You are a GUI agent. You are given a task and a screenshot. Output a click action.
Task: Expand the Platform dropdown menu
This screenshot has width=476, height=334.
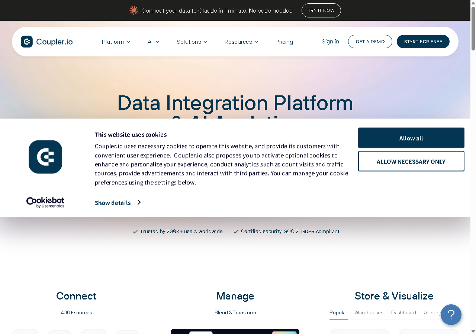pos(116,42)
